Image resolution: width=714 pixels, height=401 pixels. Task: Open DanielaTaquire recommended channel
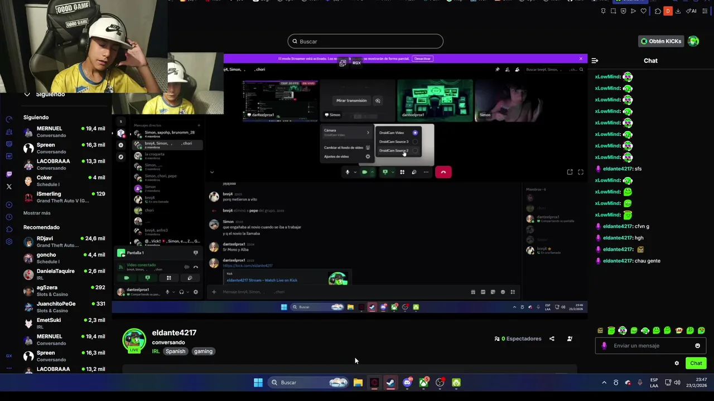click(x=64, y=274)
